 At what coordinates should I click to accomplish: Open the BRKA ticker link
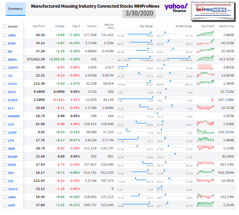(12, 60)
